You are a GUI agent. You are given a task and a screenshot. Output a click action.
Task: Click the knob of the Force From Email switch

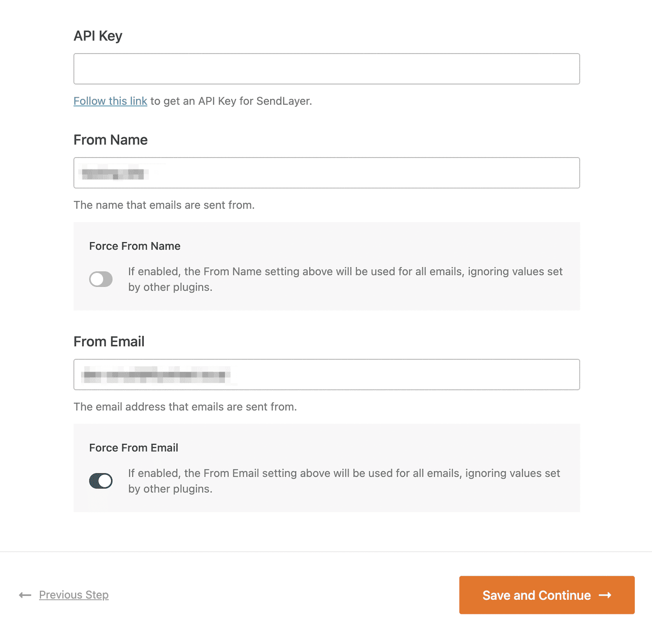(x=104, y=481)
